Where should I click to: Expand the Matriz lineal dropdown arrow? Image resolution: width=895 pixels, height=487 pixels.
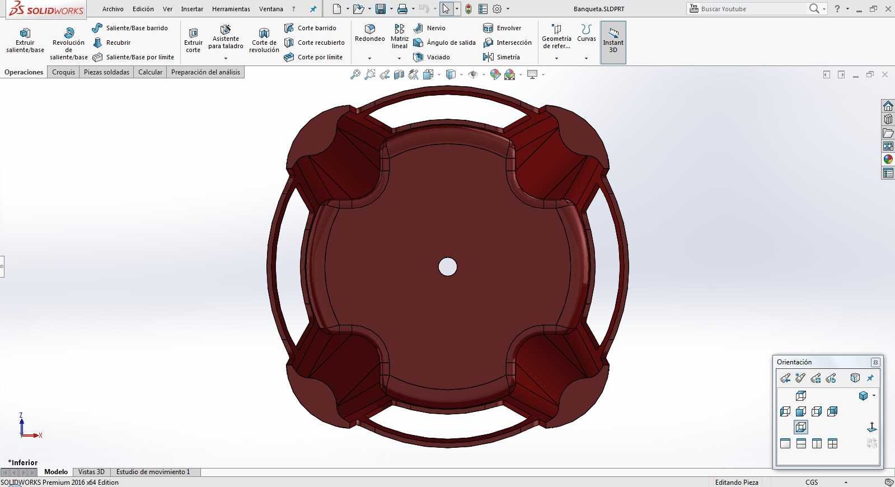pos(399,58)
